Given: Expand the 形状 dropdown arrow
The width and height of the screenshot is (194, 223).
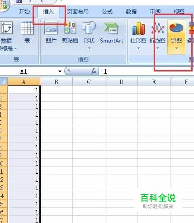Looking at the screenshot, I should pyautogui.click(x=89, y=48).
